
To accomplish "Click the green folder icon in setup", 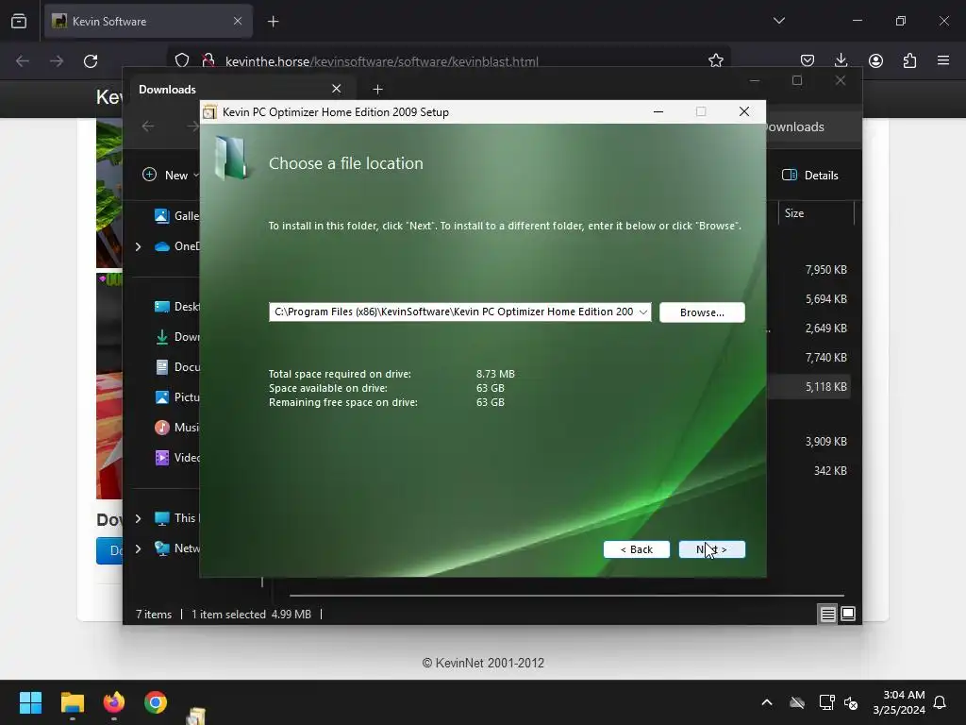I will pyautogui.click(x=232, y=159).
